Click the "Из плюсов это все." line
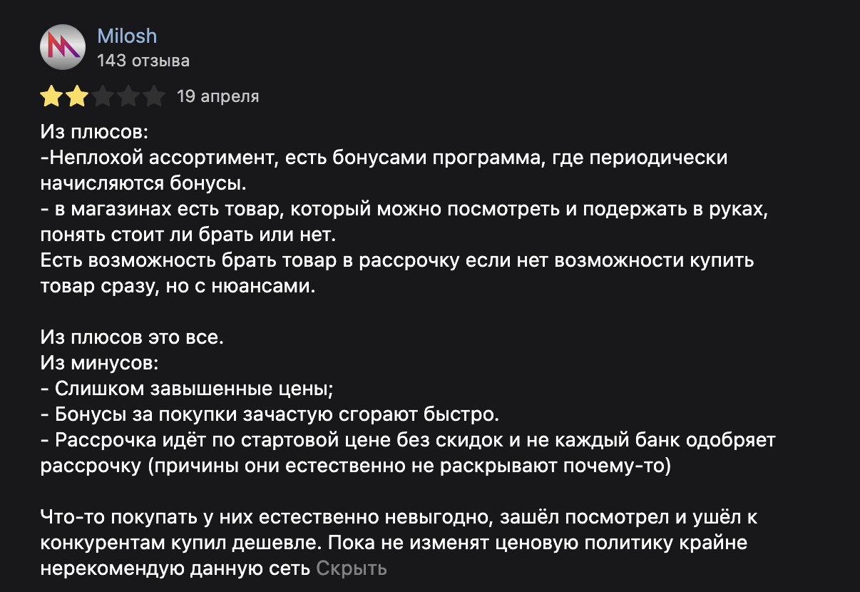 click(132, 337)
